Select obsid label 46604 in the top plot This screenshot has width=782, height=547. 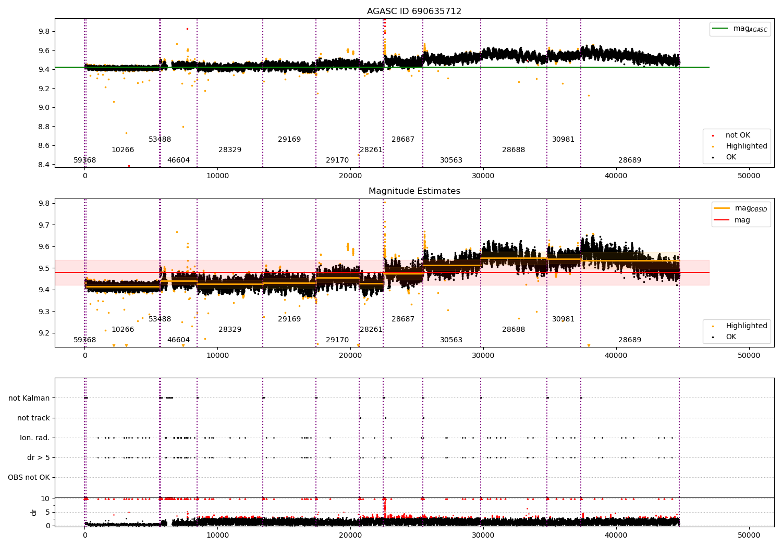[x=179, y=160]
